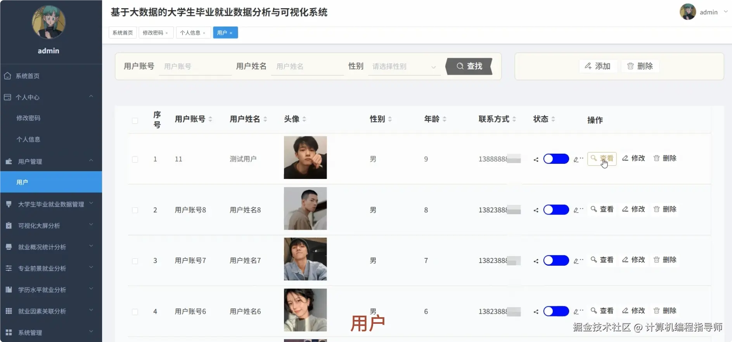Viewport: 732px width, 342px height.
Task: Expand the 学历水平就业分析 menu chevron
Action: 91,289
